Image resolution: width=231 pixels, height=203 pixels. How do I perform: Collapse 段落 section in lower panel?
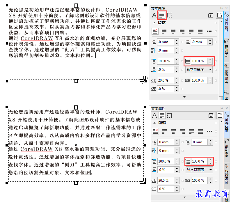pos(154,123)
